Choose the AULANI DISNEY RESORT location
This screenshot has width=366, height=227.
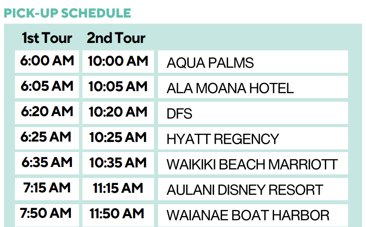tap(253, 190)
